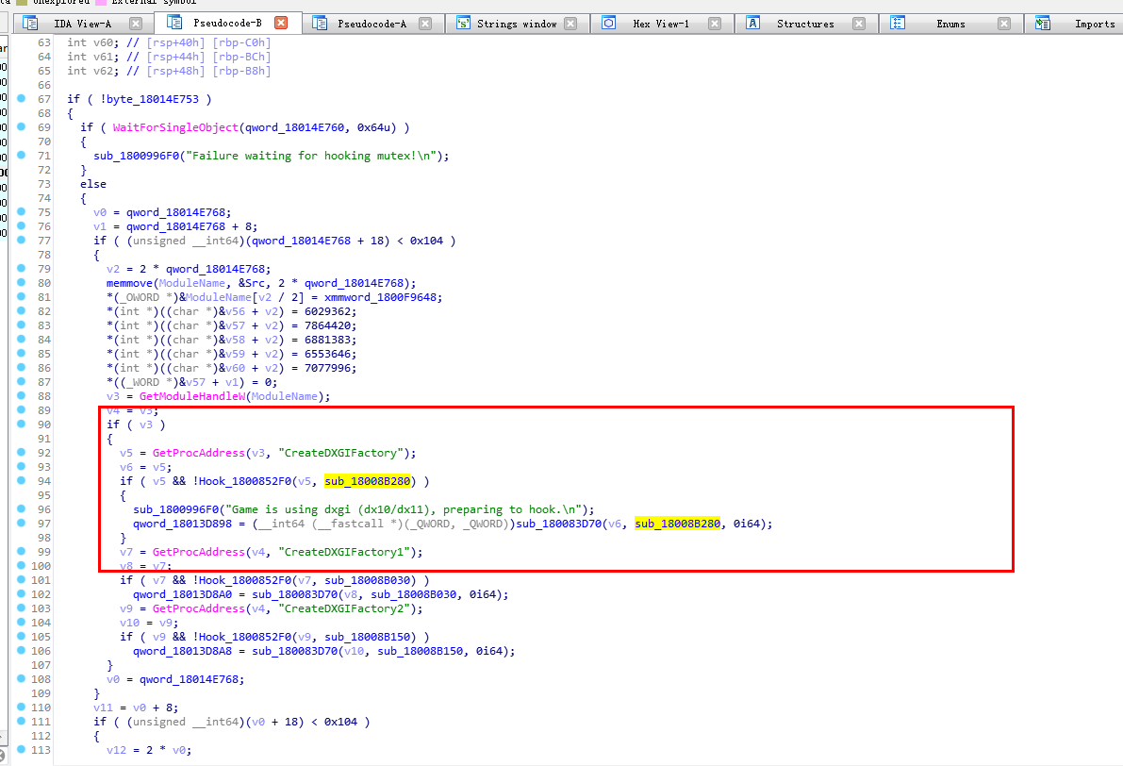1123x766 pixels.
Task: Click line number 66 in the gutter
Action: (44, 85)
